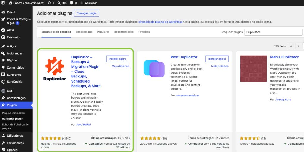Open Editor de ficheiros de plugins
Viewport: 304px width, 152px height.
pos(15,126)
